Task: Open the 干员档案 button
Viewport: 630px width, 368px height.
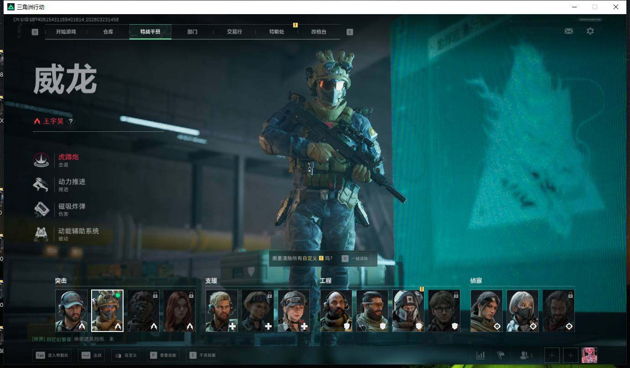Action: pos(202,355)
